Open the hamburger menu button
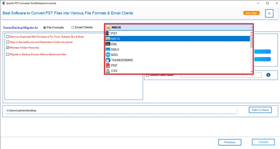The image size is (280, 149). click(x=269, y=13)
